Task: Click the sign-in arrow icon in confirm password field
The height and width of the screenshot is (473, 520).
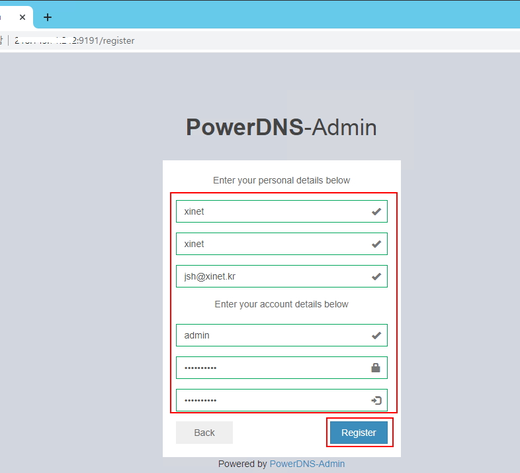Action: 376,400
